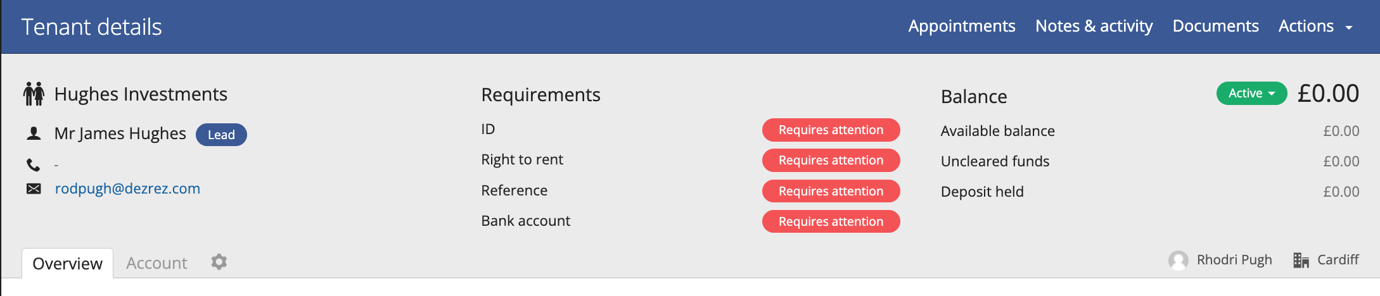Click Requires attention for Bank account
This screenshot has height=296, width=1380.
click(x=831, y=221)
